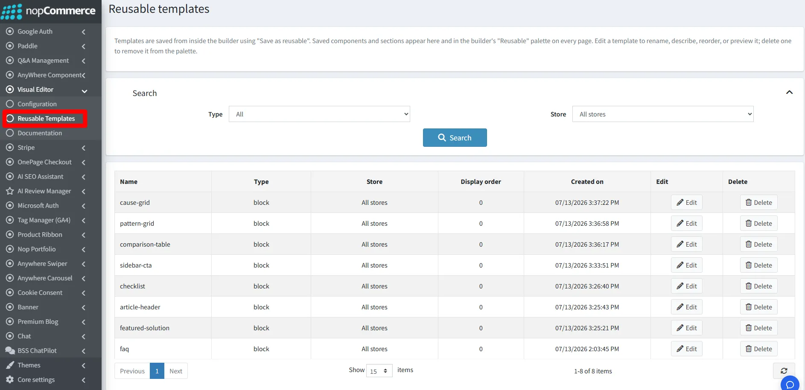Viewport: 805px width, 390px height.
Task: Expand the OnePage Checkout menu arrow
Action: pyautogui.click(x=84, y=163)
